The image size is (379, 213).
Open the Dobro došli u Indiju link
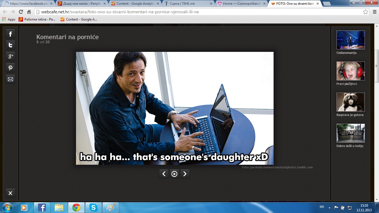350,146
